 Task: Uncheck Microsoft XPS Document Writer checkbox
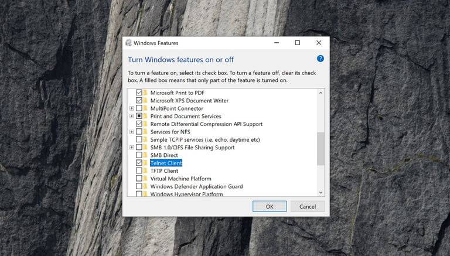(x=139, y=100)
